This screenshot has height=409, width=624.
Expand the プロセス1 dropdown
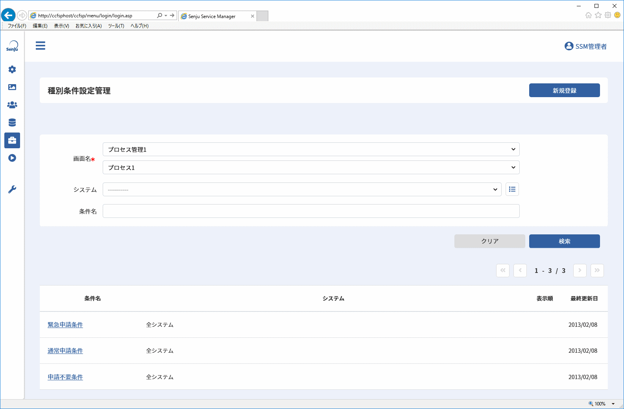click(x=311, y=168)
